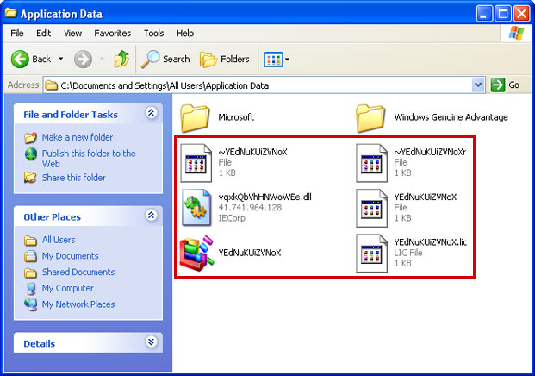The image size is (535, 376).
Task: Click the My Computer icon
Action: [31, 289]
